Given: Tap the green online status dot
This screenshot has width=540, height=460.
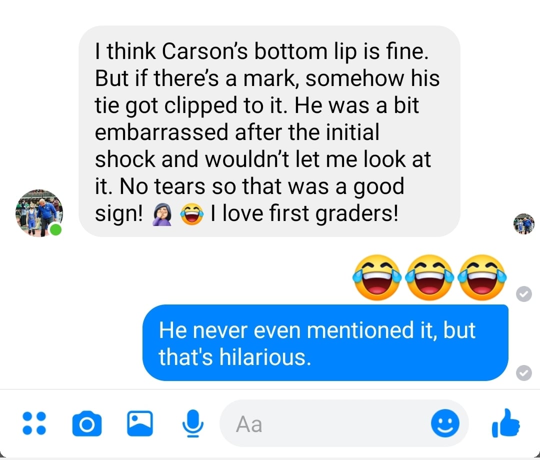Looking at the screenshot, I should click(x=56, y=229).
